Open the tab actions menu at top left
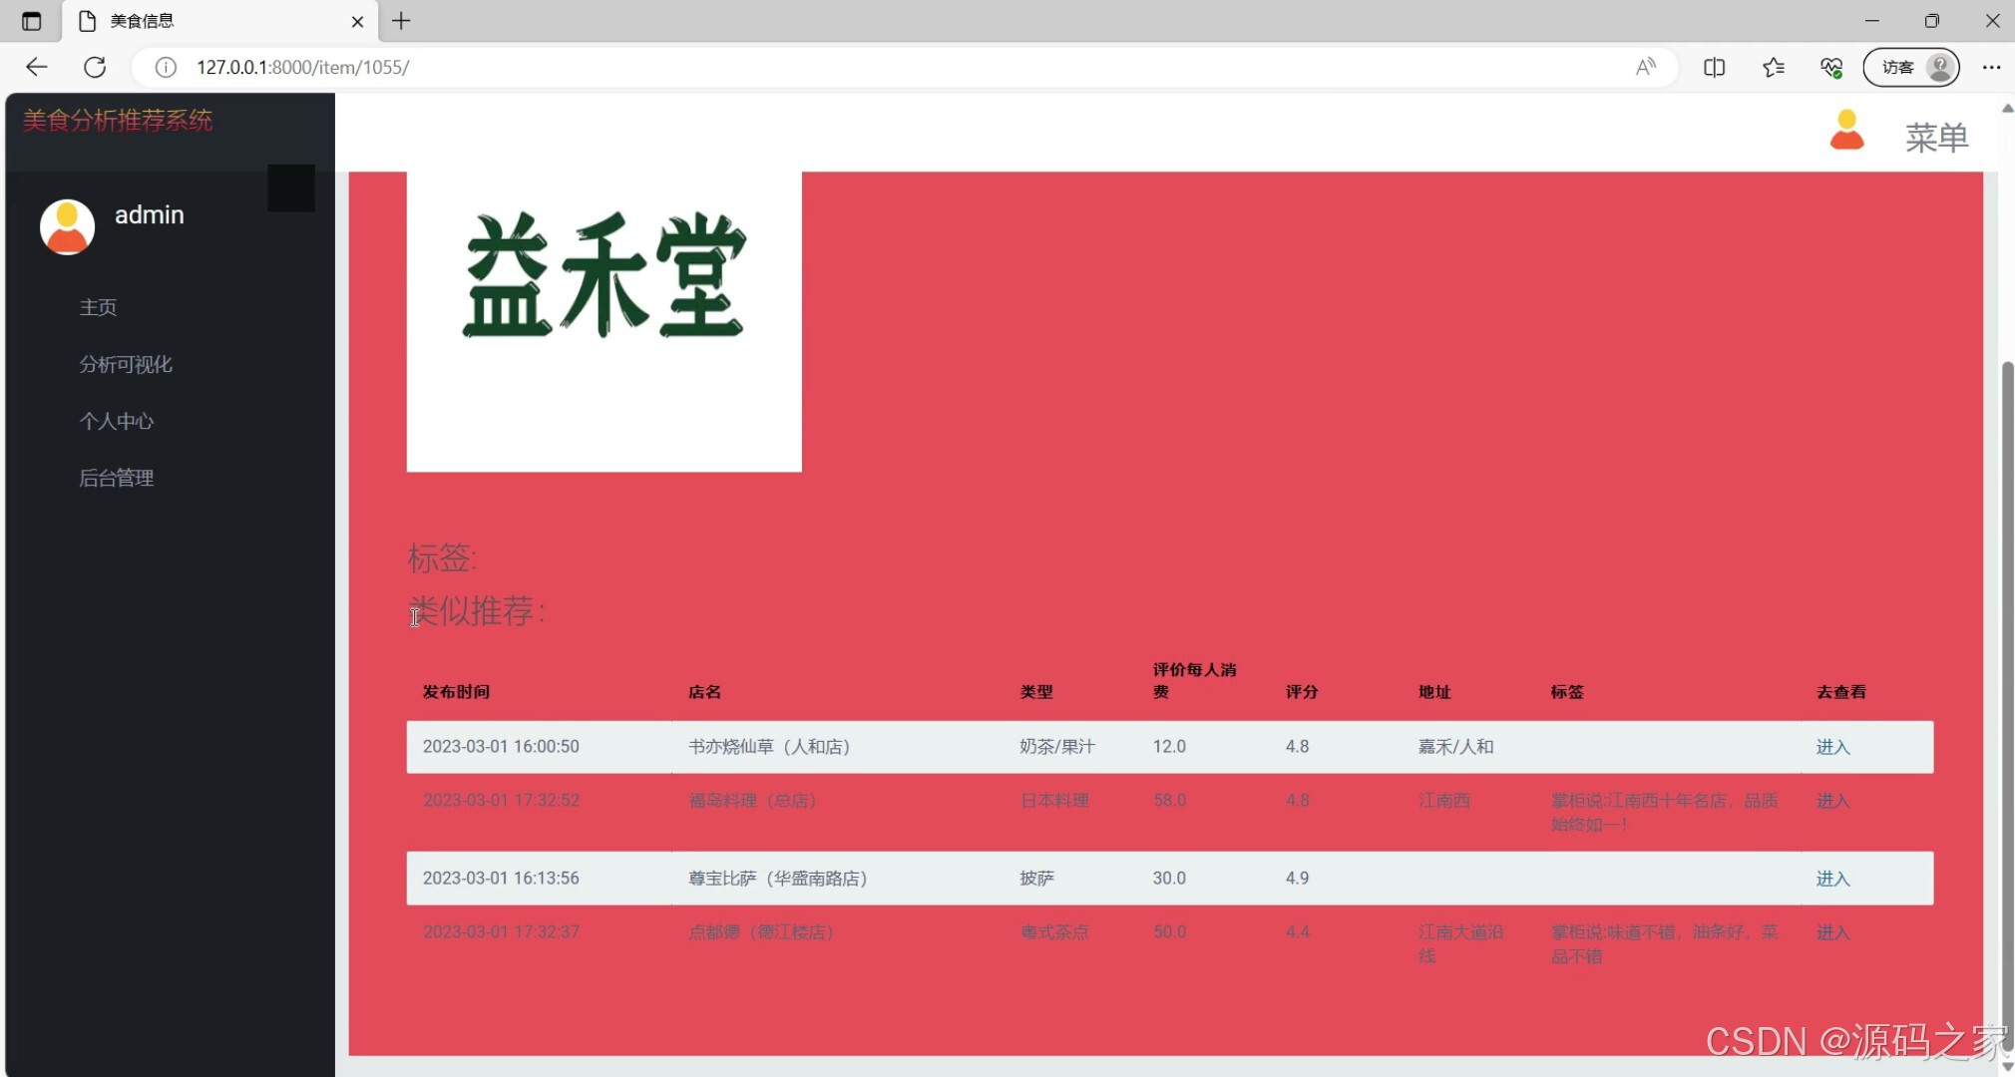Screen dimensions: 2015x1077 point(30,20)
